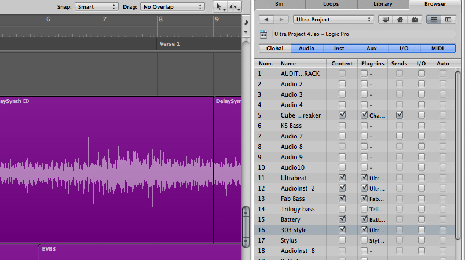Click the Logic project file icon
The width and height of the screenshot is (465, 260).
click(x=263, y=34)
